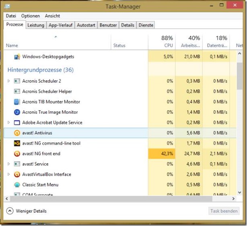Click the Classic Start Menu shell icon
Screen dimensions: 247x226
(x=17, y=185)
